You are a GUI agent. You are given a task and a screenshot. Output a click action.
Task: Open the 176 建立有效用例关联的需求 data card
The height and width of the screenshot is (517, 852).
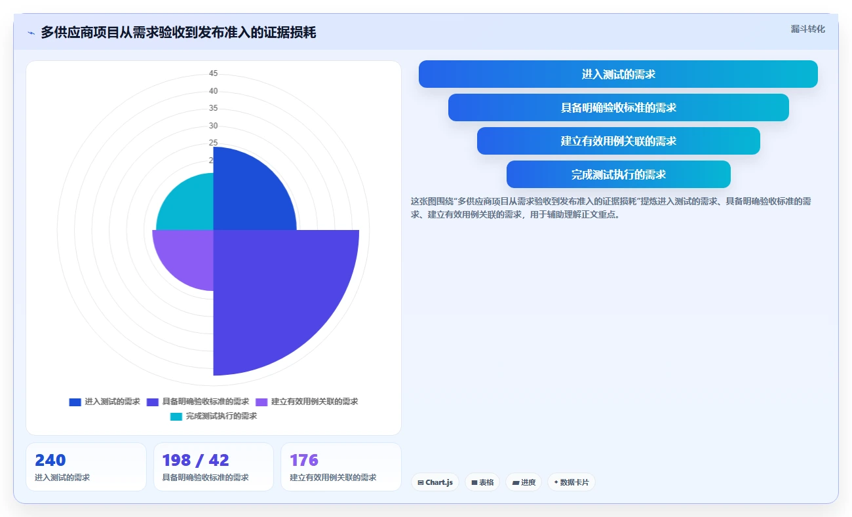point(341,467)
